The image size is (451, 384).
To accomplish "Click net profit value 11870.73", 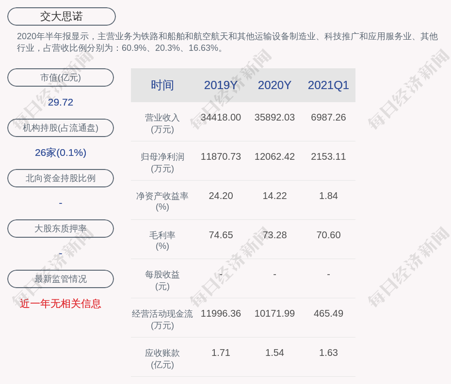I will pyautogui.click(x=221, y=156).
